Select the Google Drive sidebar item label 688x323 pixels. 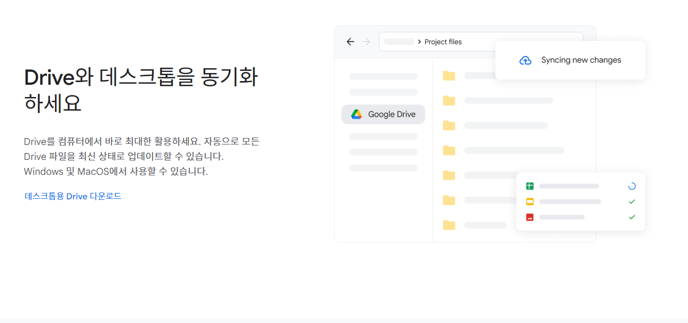392,114
